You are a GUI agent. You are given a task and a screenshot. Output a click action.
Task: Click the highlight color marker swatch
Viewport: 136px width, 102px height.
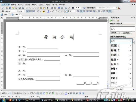point(44,11)
